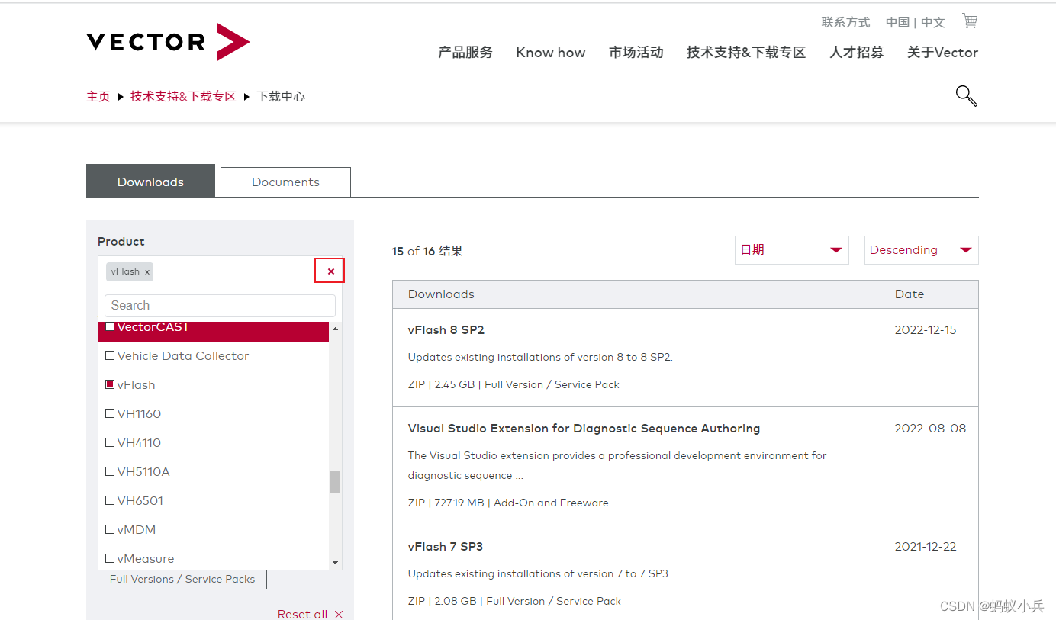Uncheck the vFlash checkbox

pyautogui.click(x=110, y=384)
